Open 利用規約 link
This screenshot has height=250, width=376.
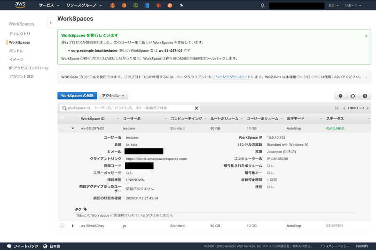pos(361,246)
